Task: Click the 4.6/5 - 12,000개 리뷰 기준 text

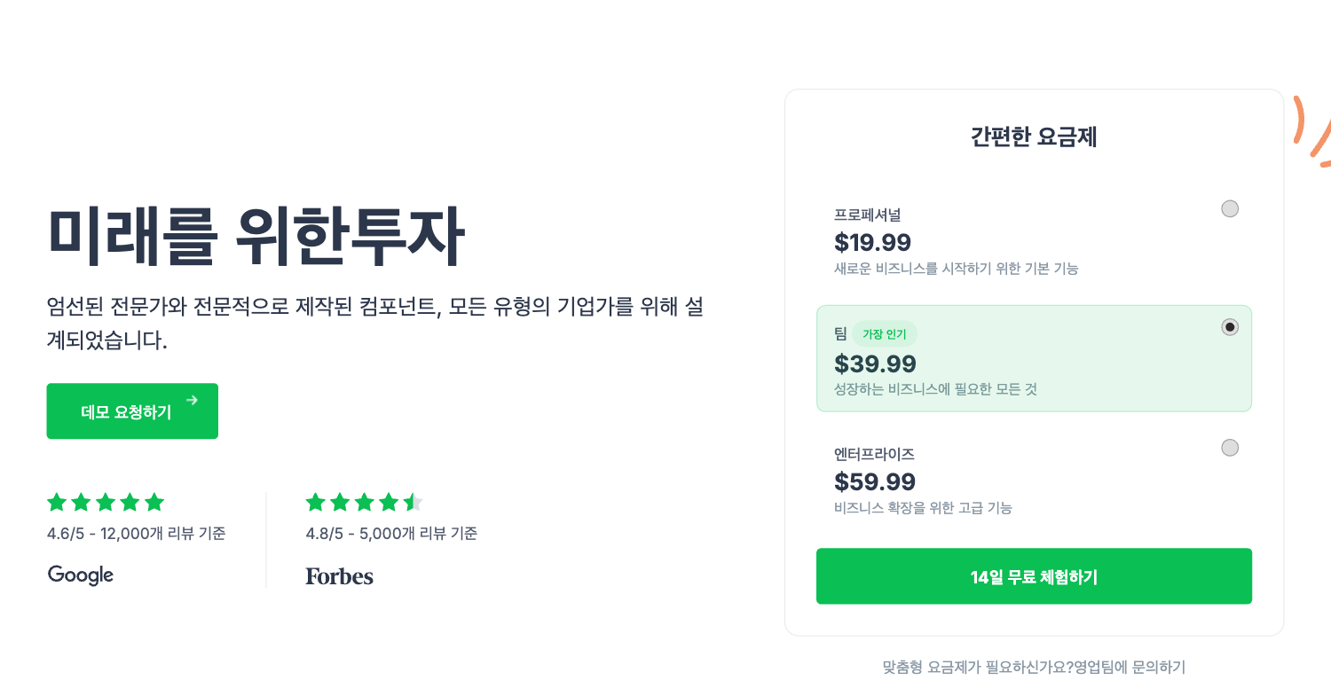Action: click(136, 534)
